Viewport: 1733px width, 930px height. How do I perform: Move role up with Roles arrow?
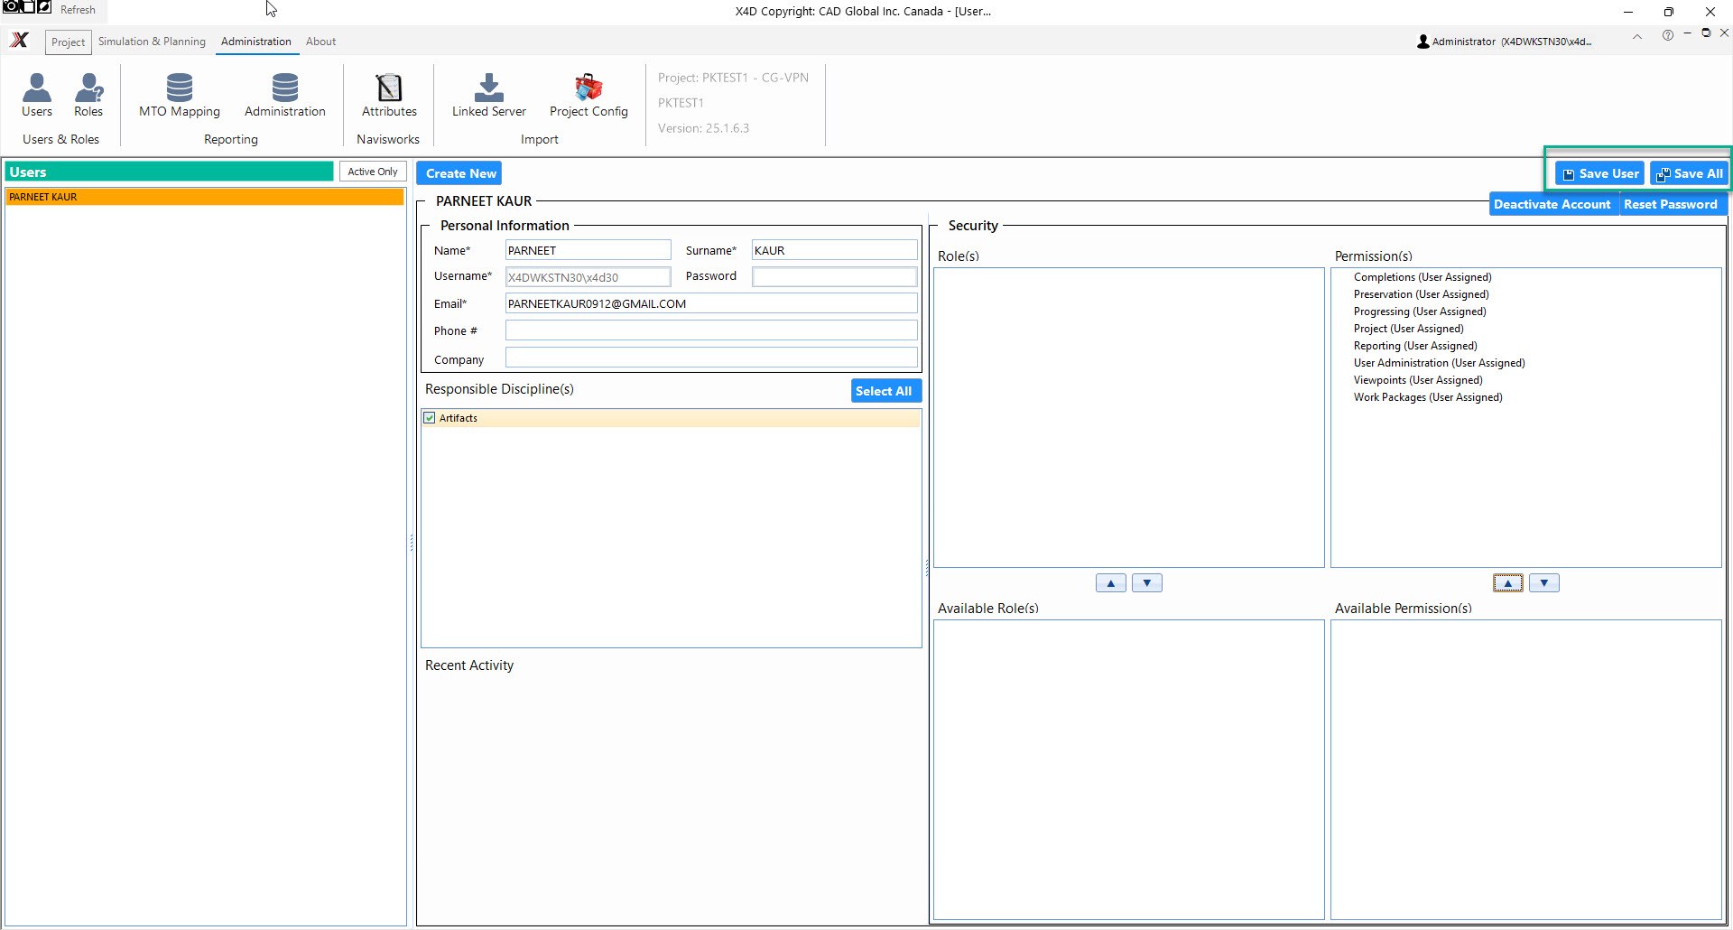click(x=1111, y=583)
